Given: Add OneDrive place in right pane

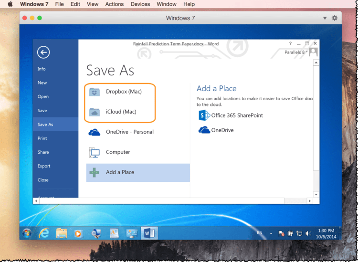Looking at the screenshot, I should tap(216, 130).
